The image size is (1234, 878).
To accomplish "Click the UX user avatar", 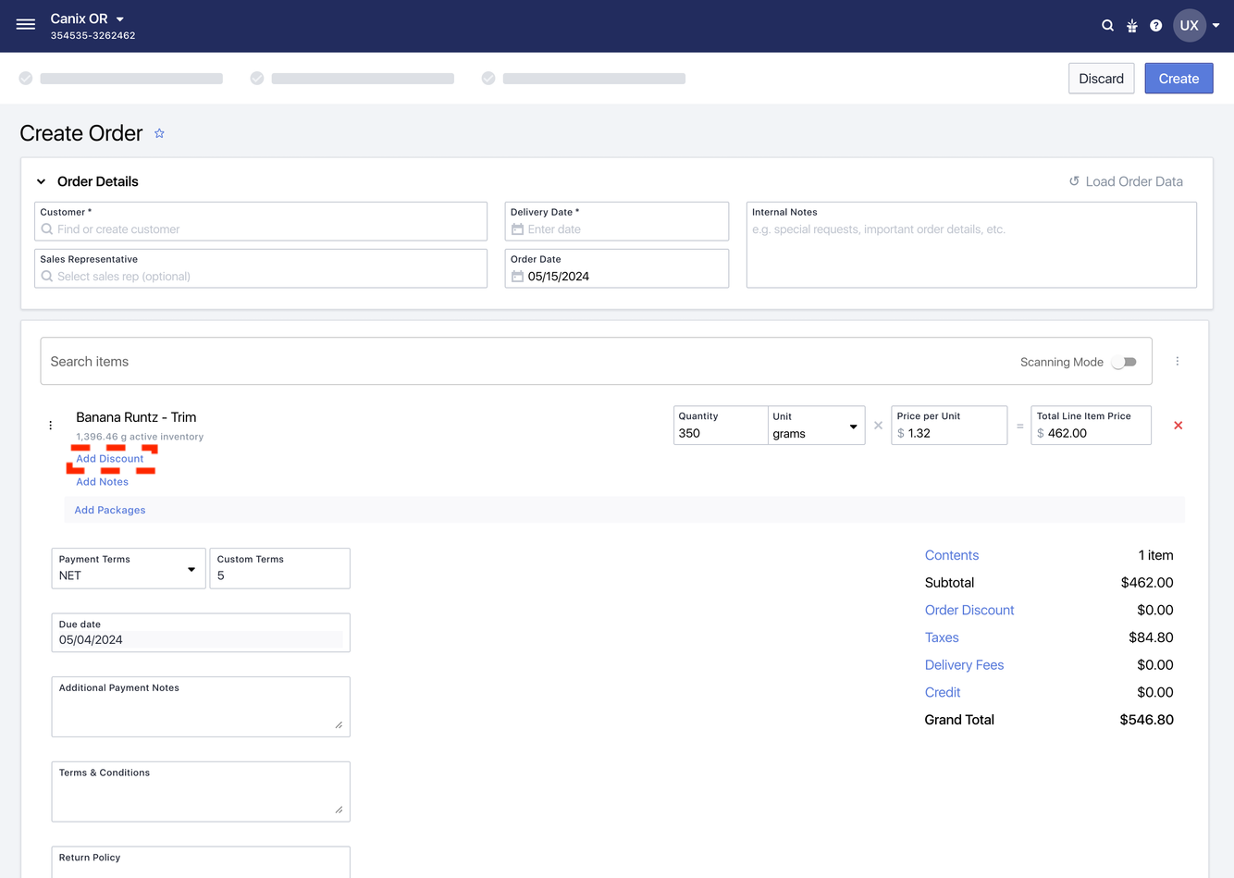I will [1189, 26].
